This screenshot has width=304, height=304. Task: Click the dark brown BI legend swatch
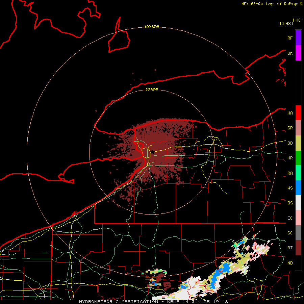pyautogui.click(x=298, y=248)
